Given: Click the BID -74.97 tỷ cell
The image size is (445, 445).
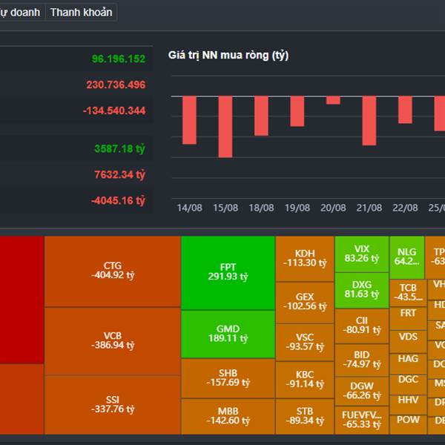Looking at the screenshot, I should (362, 360).
